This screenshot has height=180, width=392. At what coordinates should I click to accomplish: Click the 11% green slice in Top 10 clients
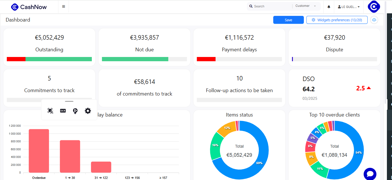[x=320, y=169]
